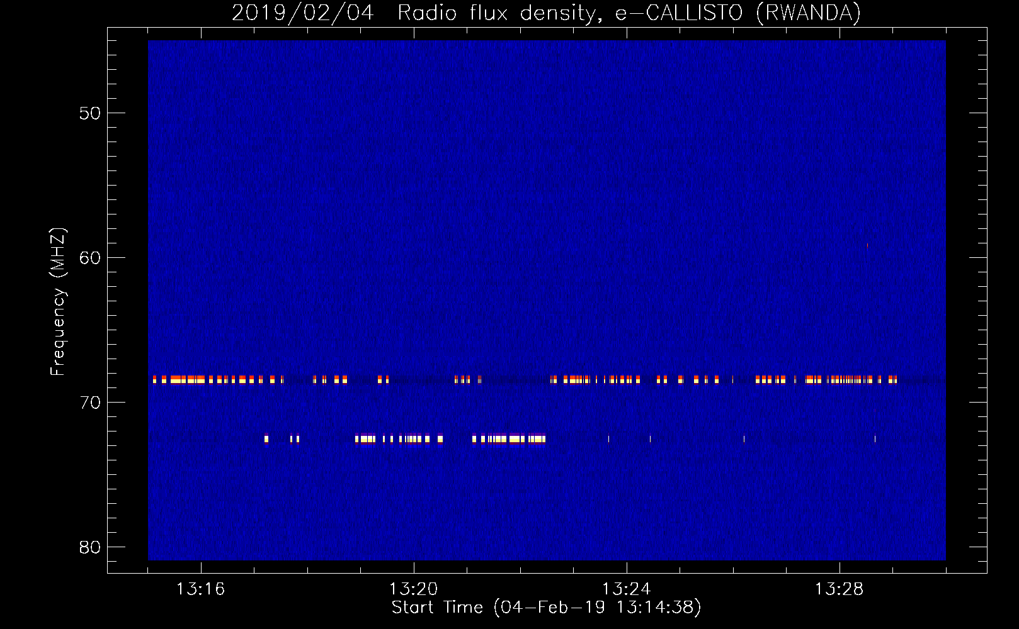This screenshot has height=629, width=1019.
Task: Click the 70 frequency tick label
Action: point(90,403)
